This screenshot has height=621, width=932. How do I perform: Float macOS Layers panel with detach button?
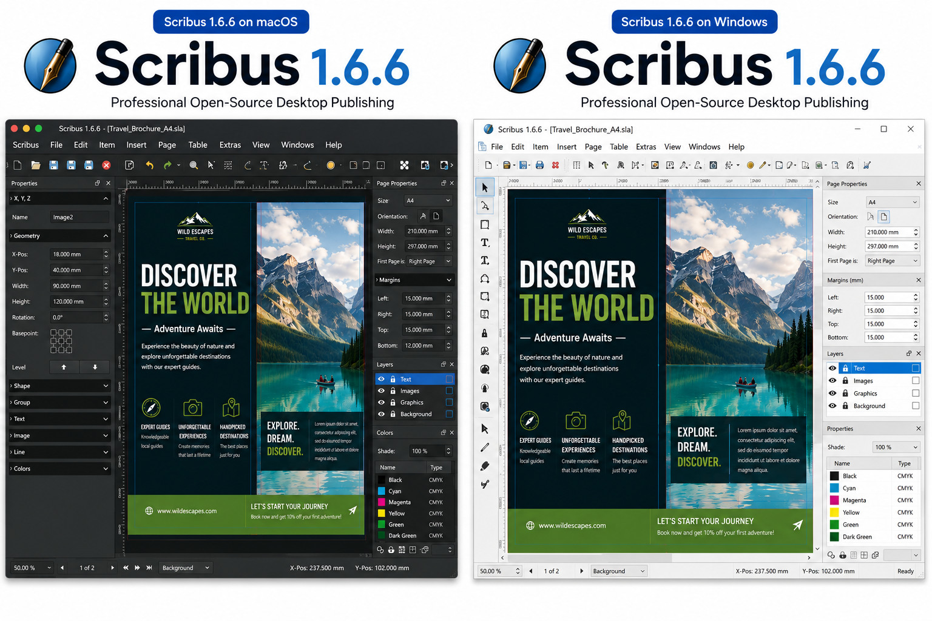[x=443, y=364]
